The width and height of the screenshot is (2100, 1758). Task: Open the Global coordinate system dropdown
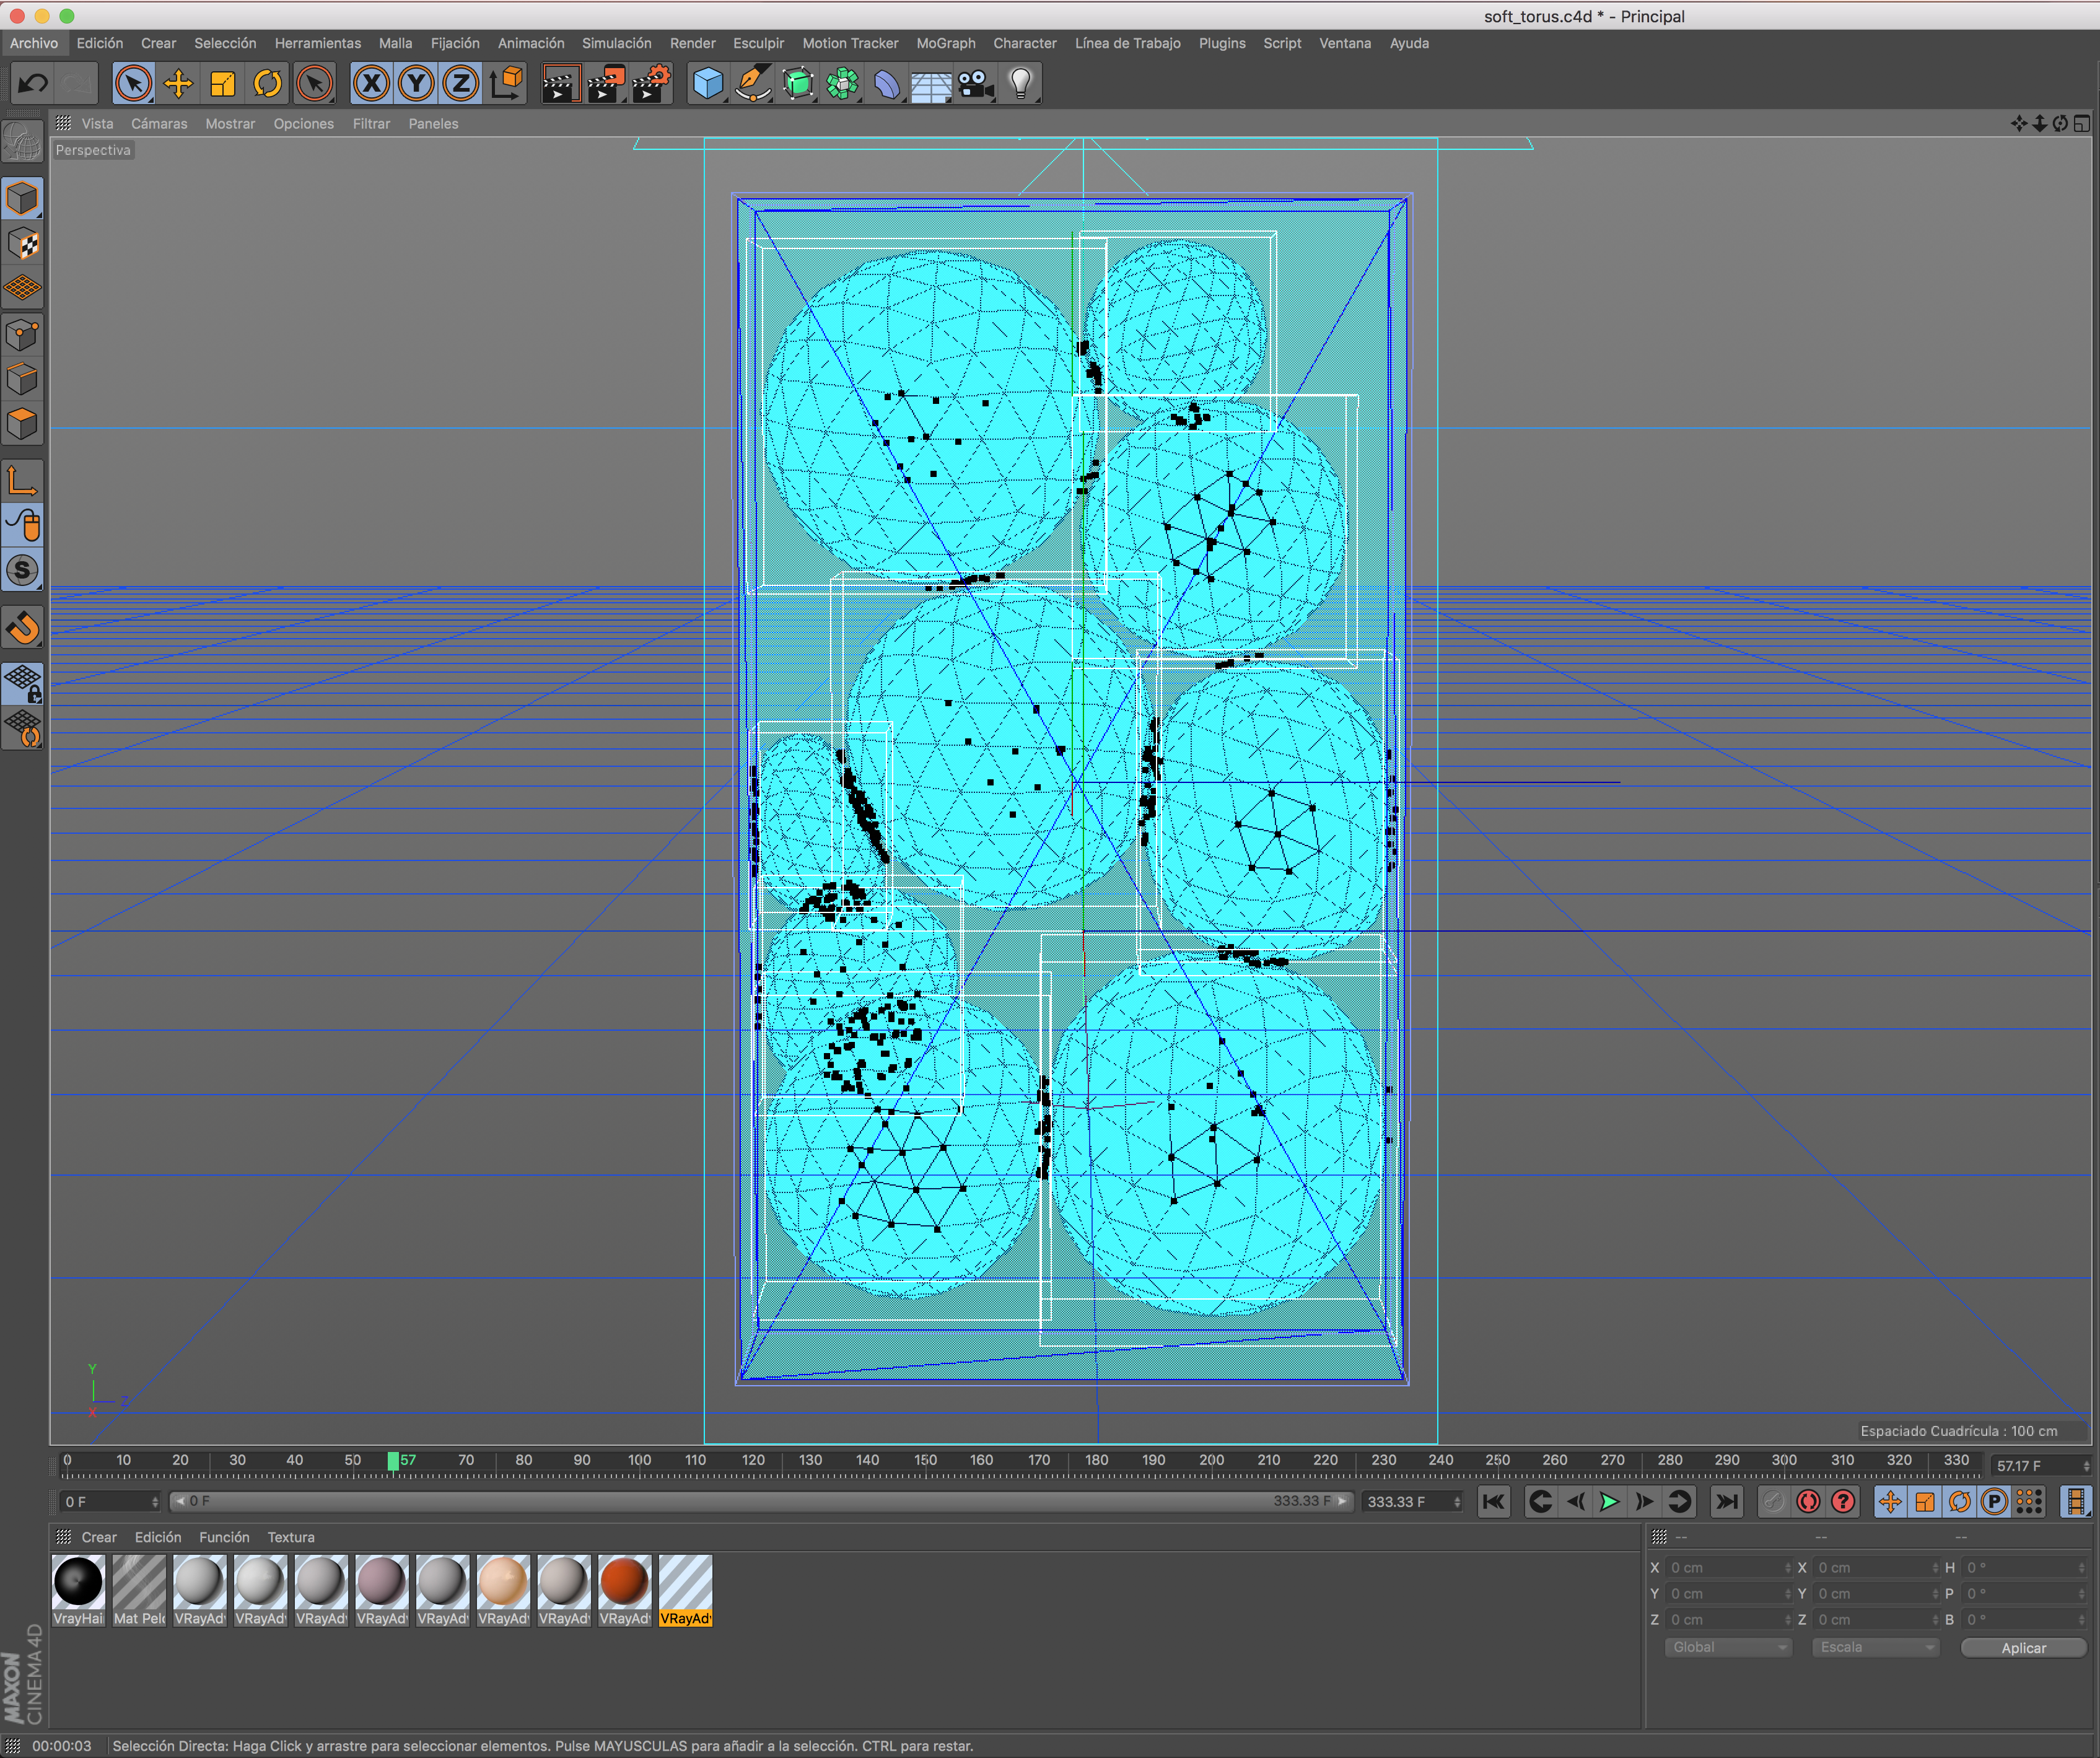1727,1647
